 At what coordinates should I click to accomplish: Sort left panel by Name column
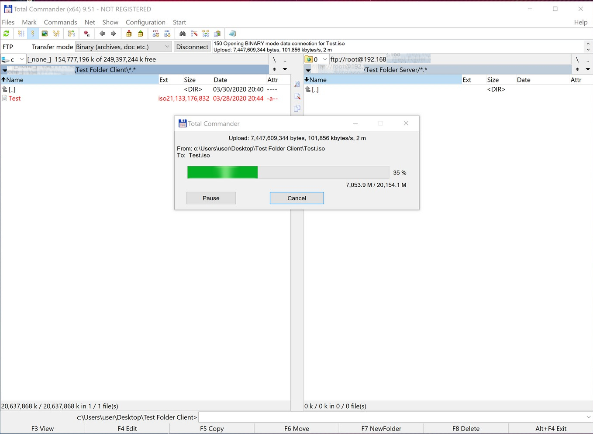pos(79,80)
